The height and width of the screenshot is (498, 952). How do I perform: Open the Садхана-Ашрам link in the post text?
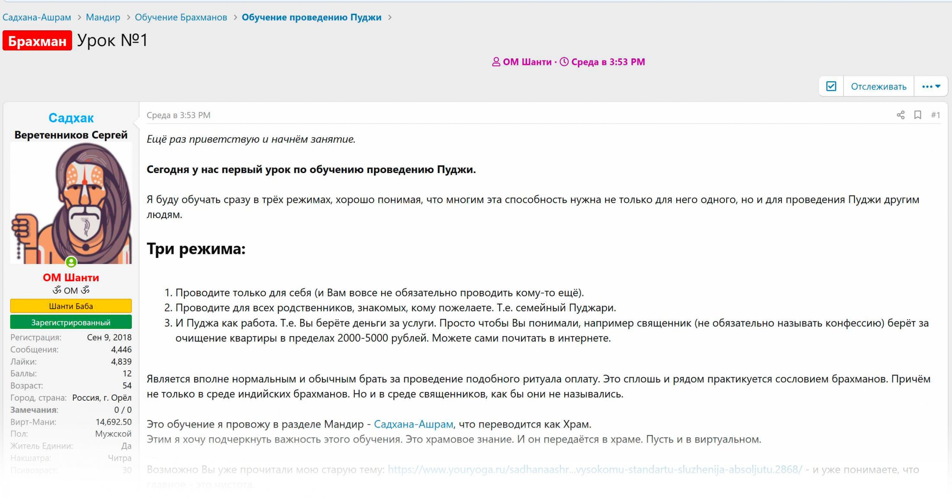tap(414, 424)
